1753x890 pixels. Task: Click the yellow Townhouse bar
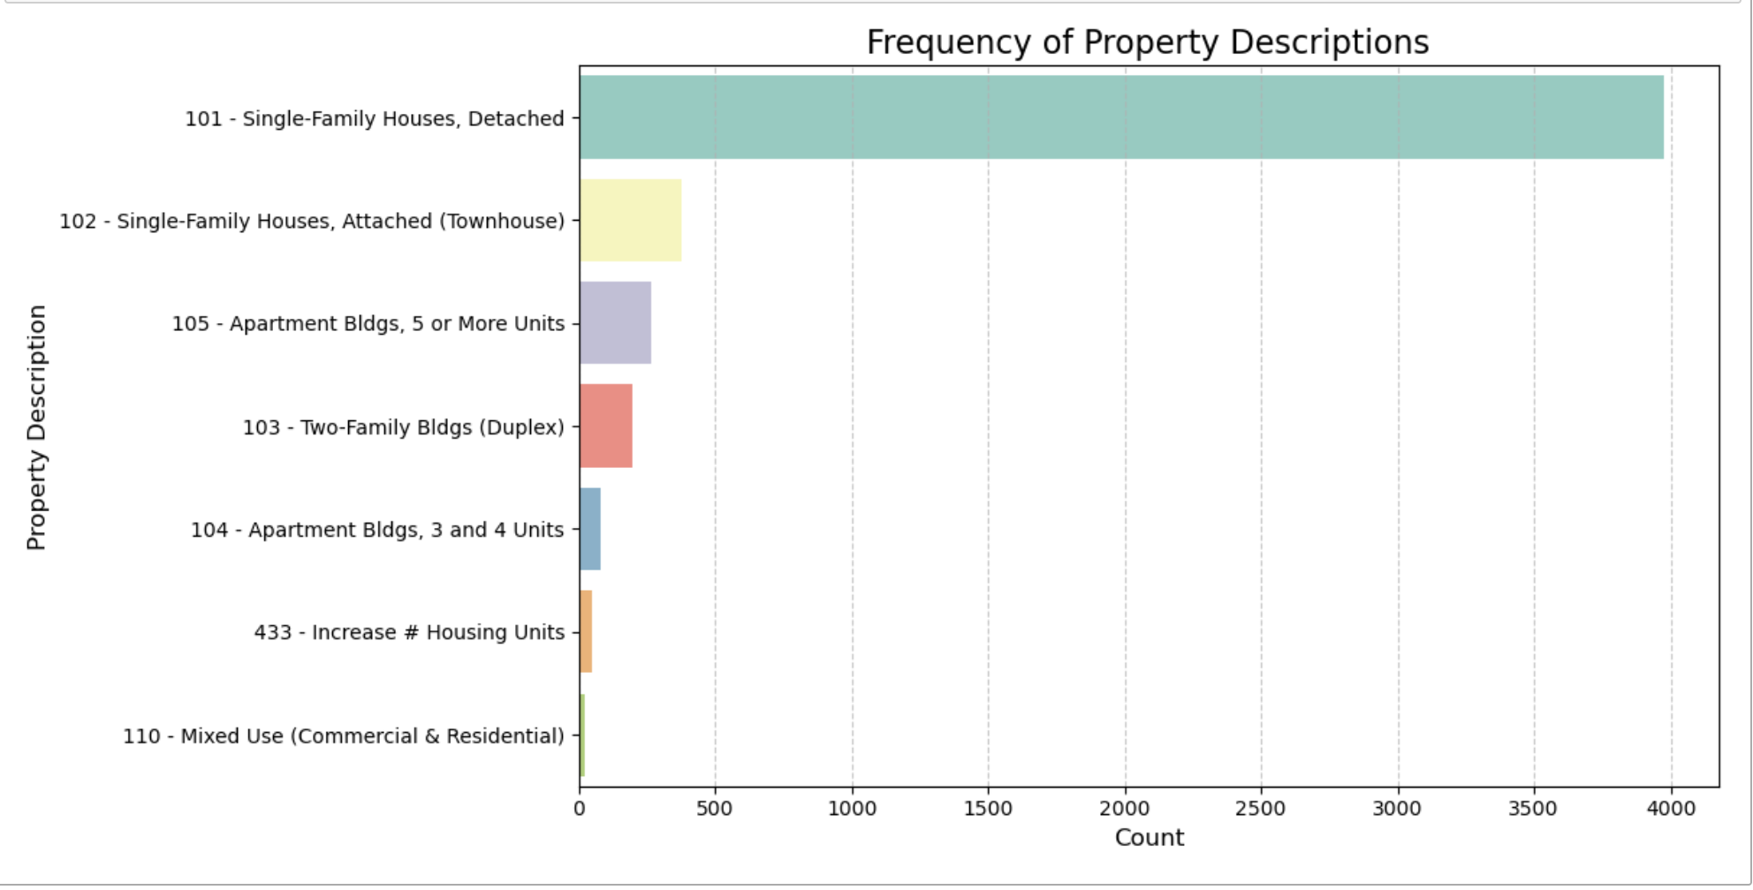coord(630,220)
